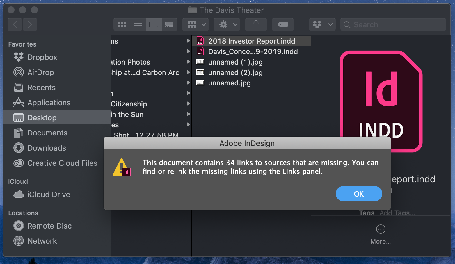Select the Davis_Conce...9-2019.indd file
Image resolution: width=455 pixels, height=264 pixels.
click(253, 52)
